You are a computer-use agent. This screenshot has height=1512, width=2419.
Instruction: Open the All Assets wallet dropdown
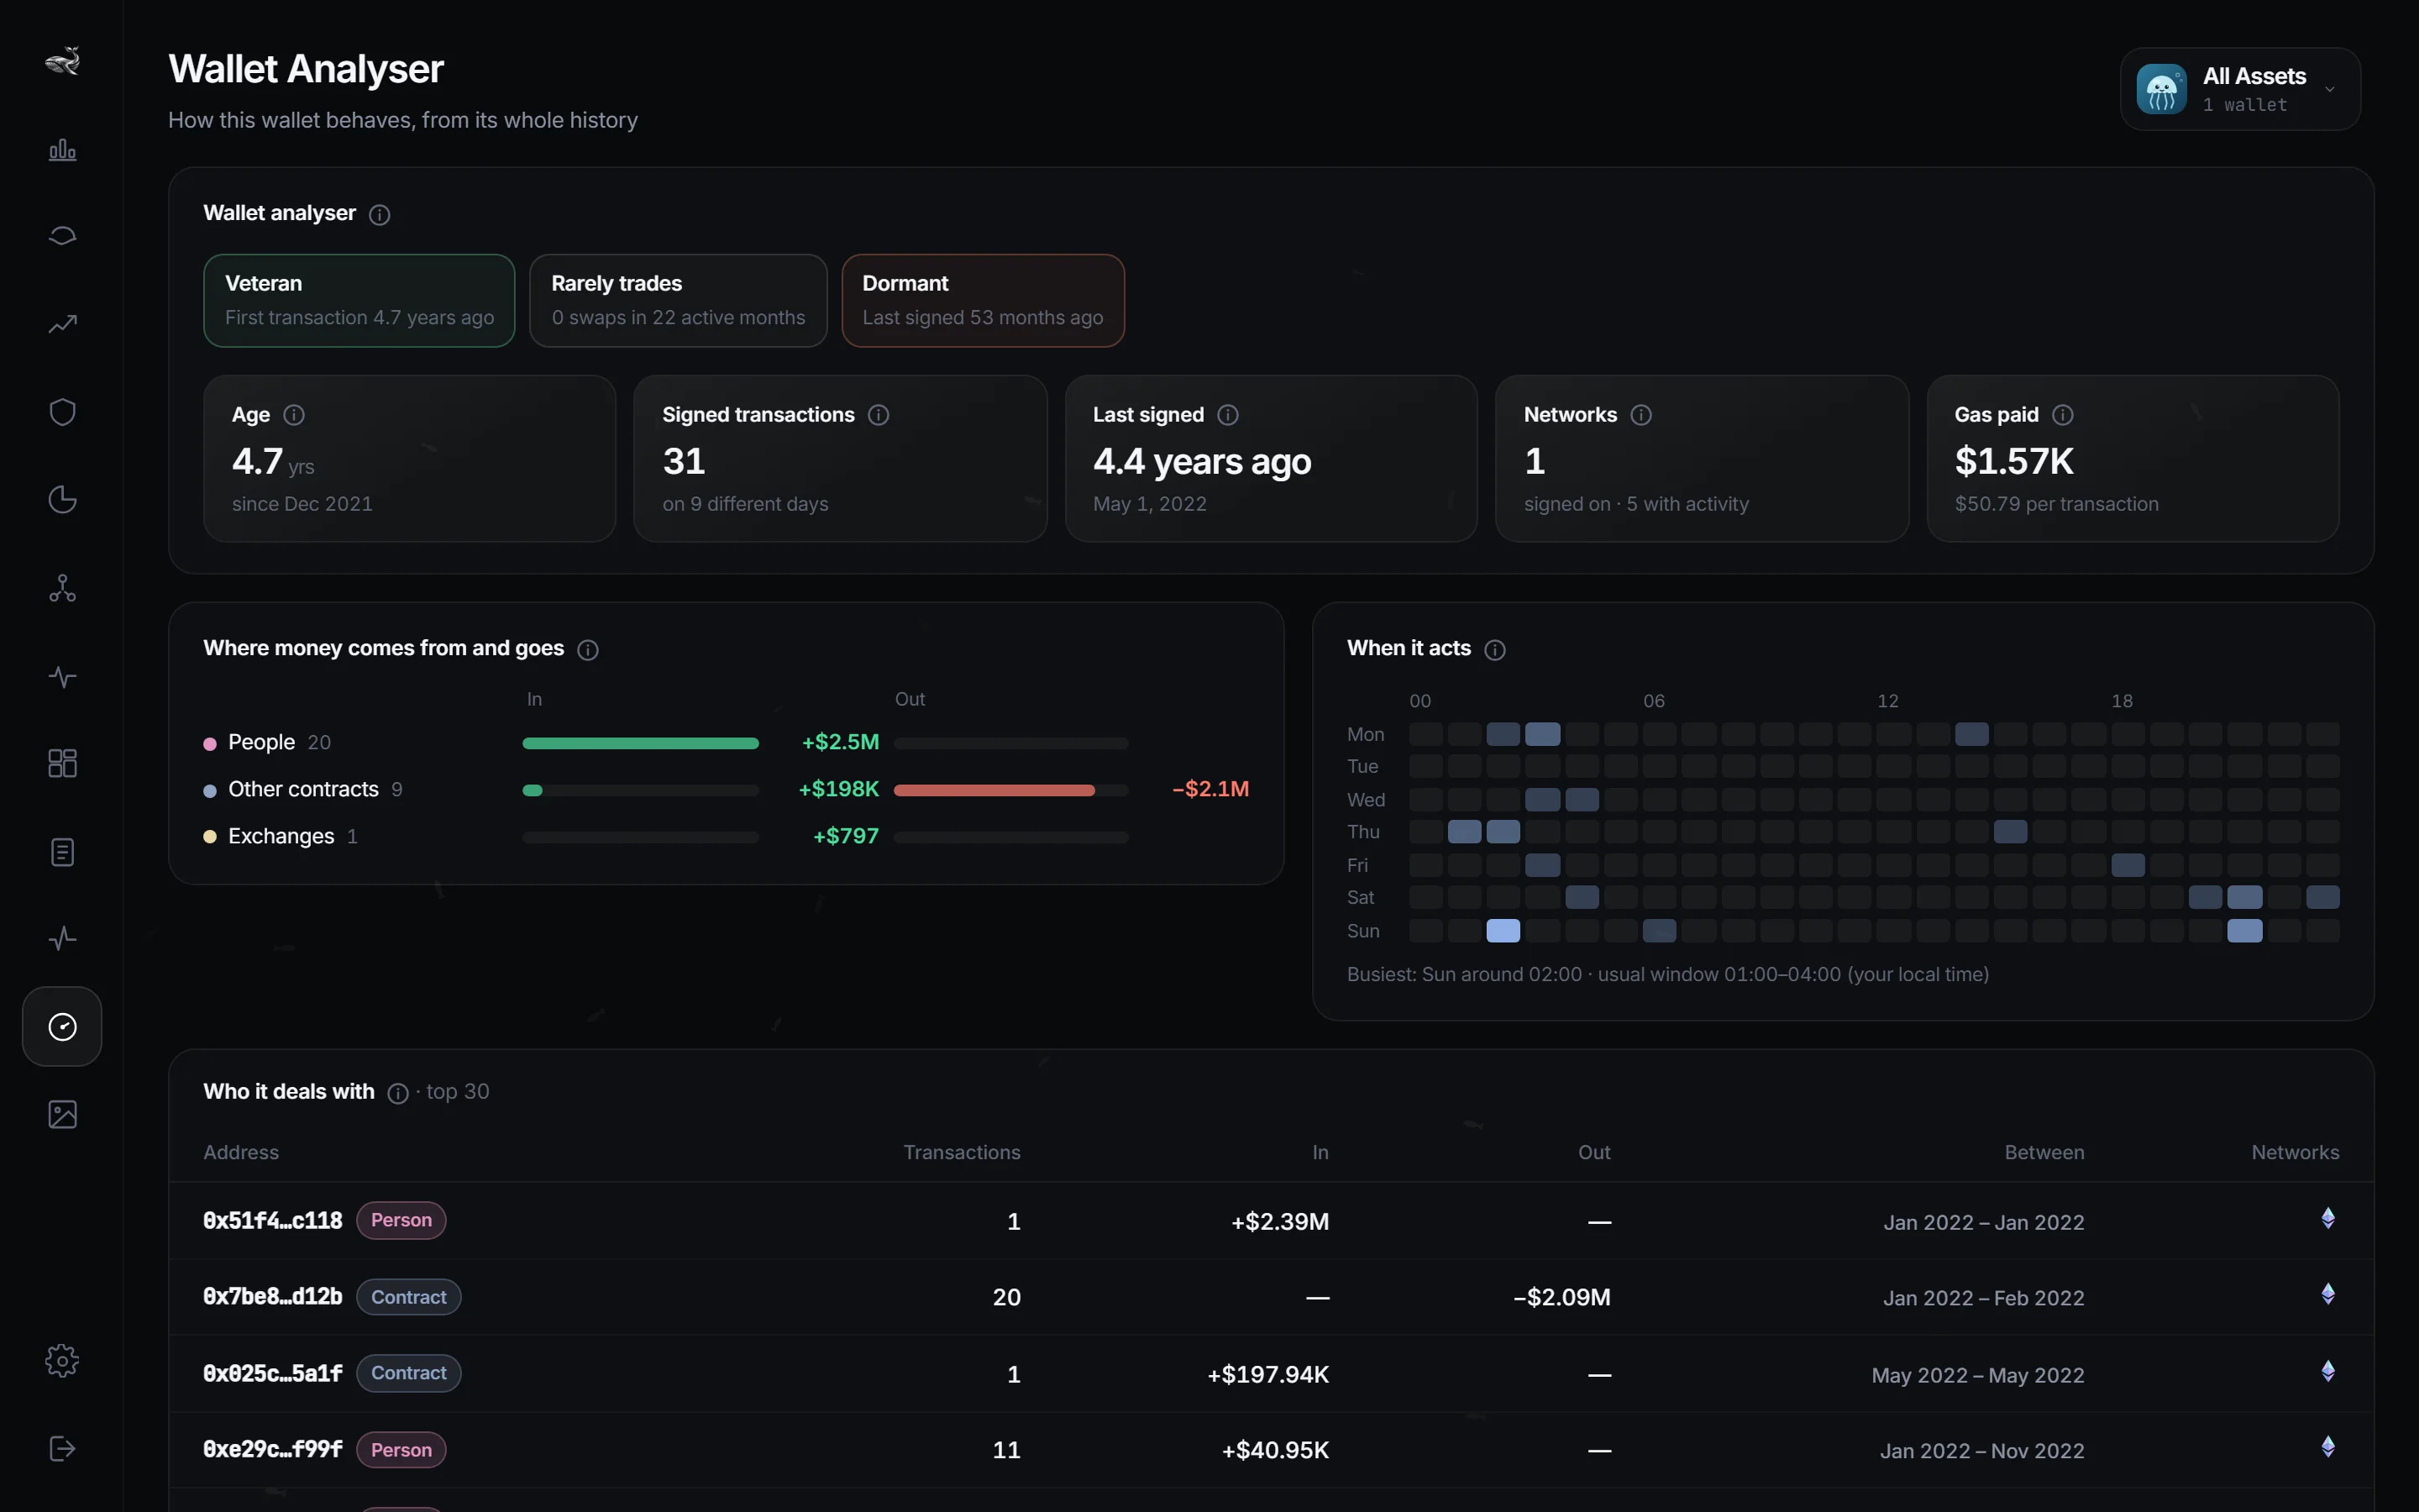pos(2240,89)
